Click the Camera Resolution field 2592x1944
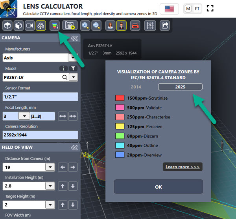This screenshot has height=219, width=236. pyautogui.click(x=40, y=135)
